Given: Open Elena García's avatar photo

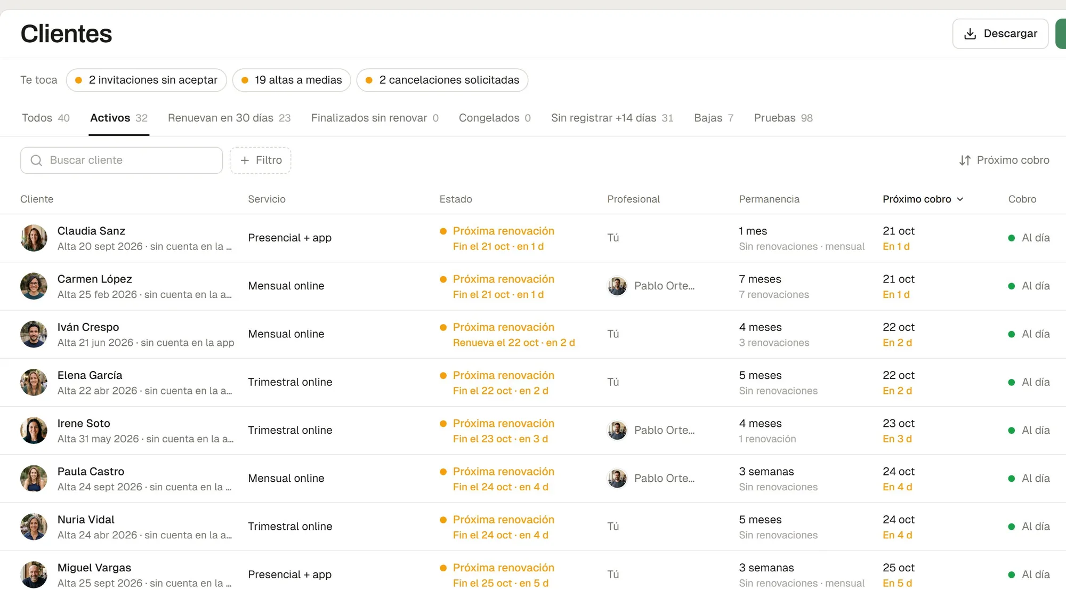Looking at the screenshot, I should click(34, 382).
